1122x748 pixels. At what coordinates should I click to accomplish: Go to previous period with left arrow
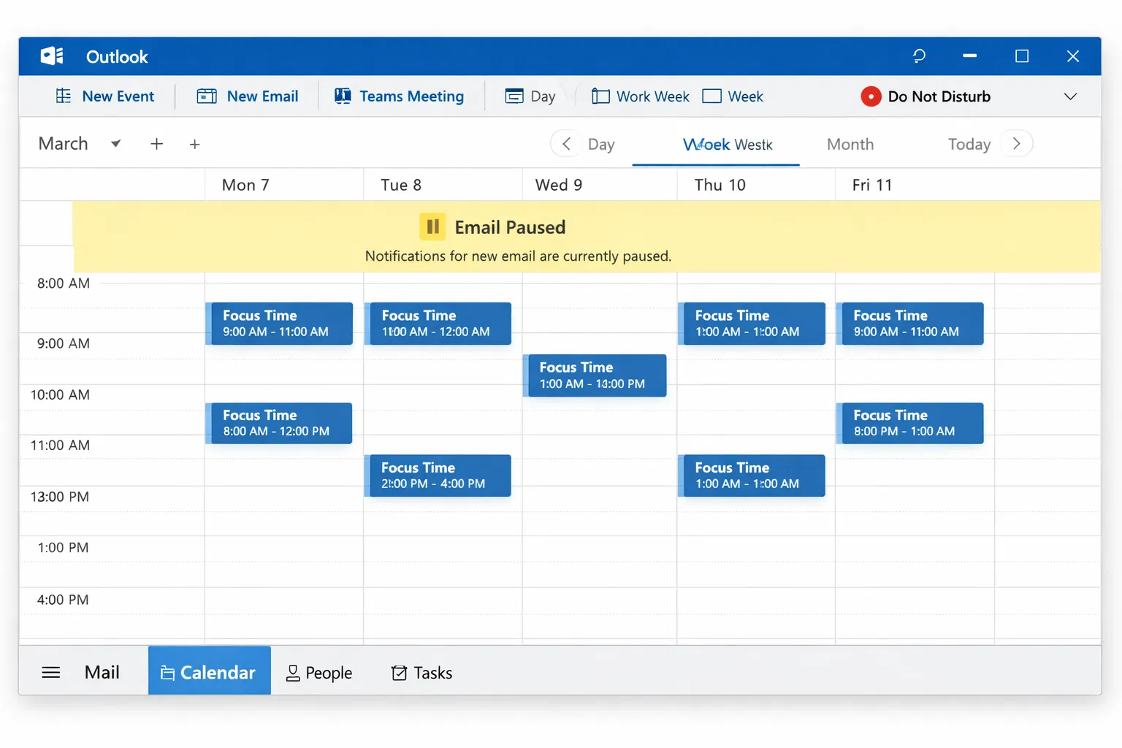click(566, 143)
